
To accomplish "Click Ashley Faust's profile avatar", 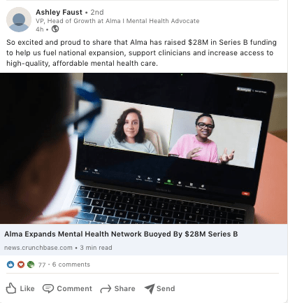I will [19, 20].
